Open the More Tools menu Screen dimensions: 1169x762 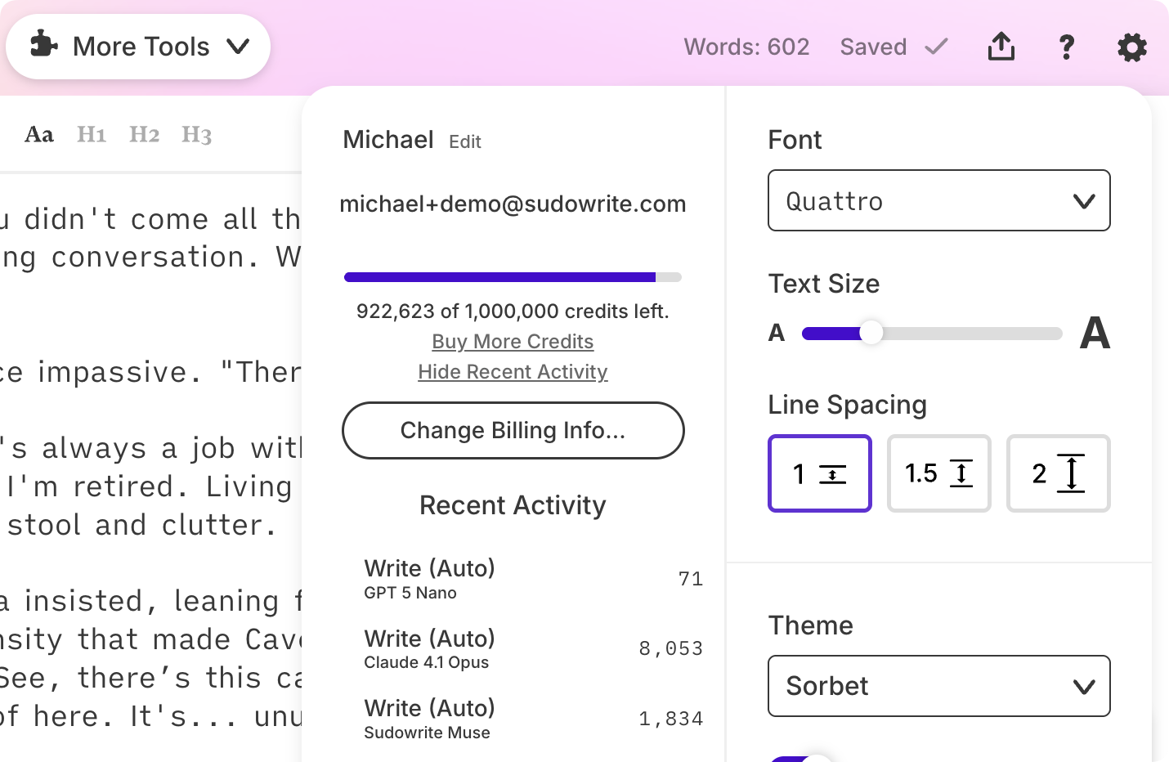[138, 47]
